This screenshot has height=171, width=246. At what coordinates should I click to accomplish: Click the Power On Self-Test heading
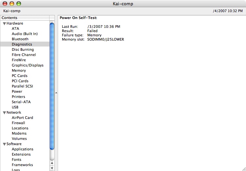tap(78, 18)
